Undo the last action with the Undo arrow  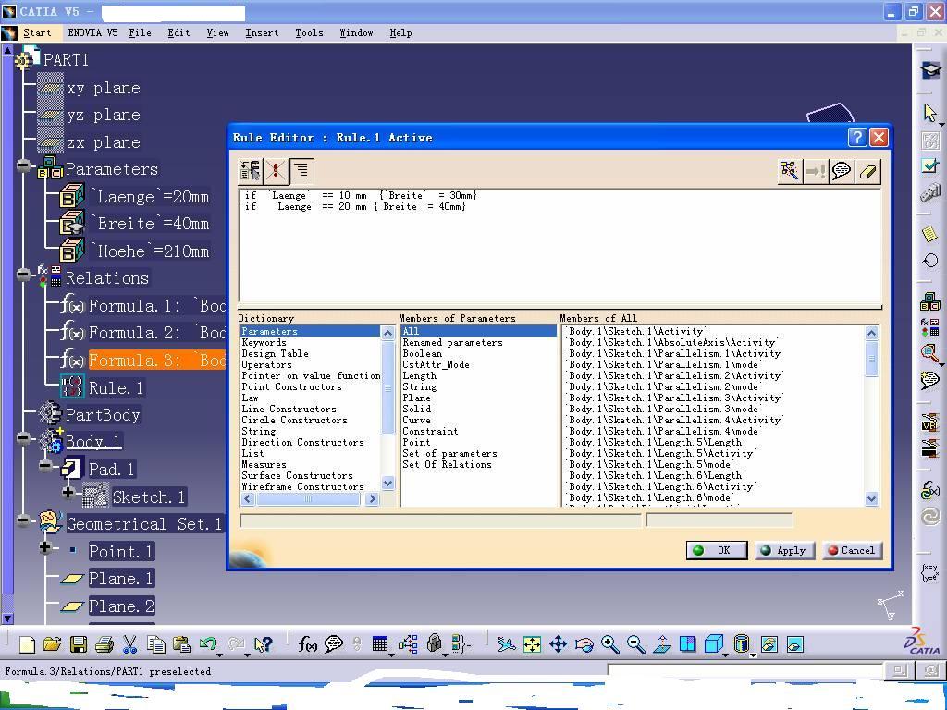[x=207, y=643]
